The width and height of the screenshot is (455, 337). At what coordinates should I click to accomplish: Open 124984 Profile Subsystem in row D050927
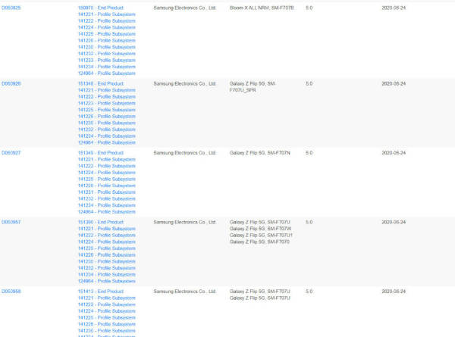[x=106, y=212]
